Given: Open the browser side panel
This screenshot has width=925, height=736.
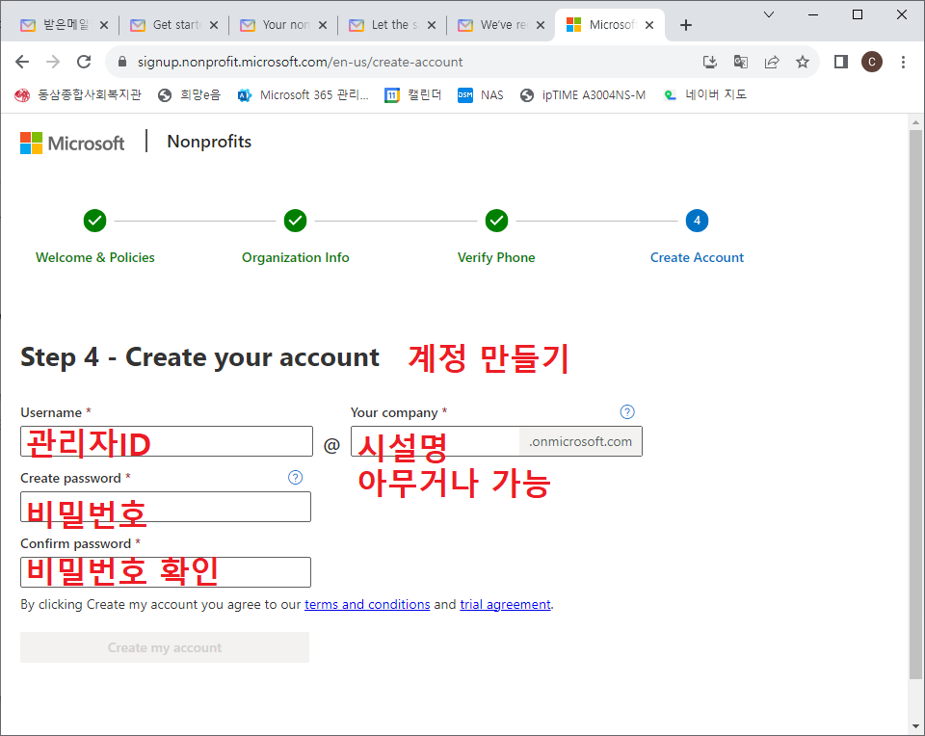Looking at the screenshot, I should [x=840, y=62].
